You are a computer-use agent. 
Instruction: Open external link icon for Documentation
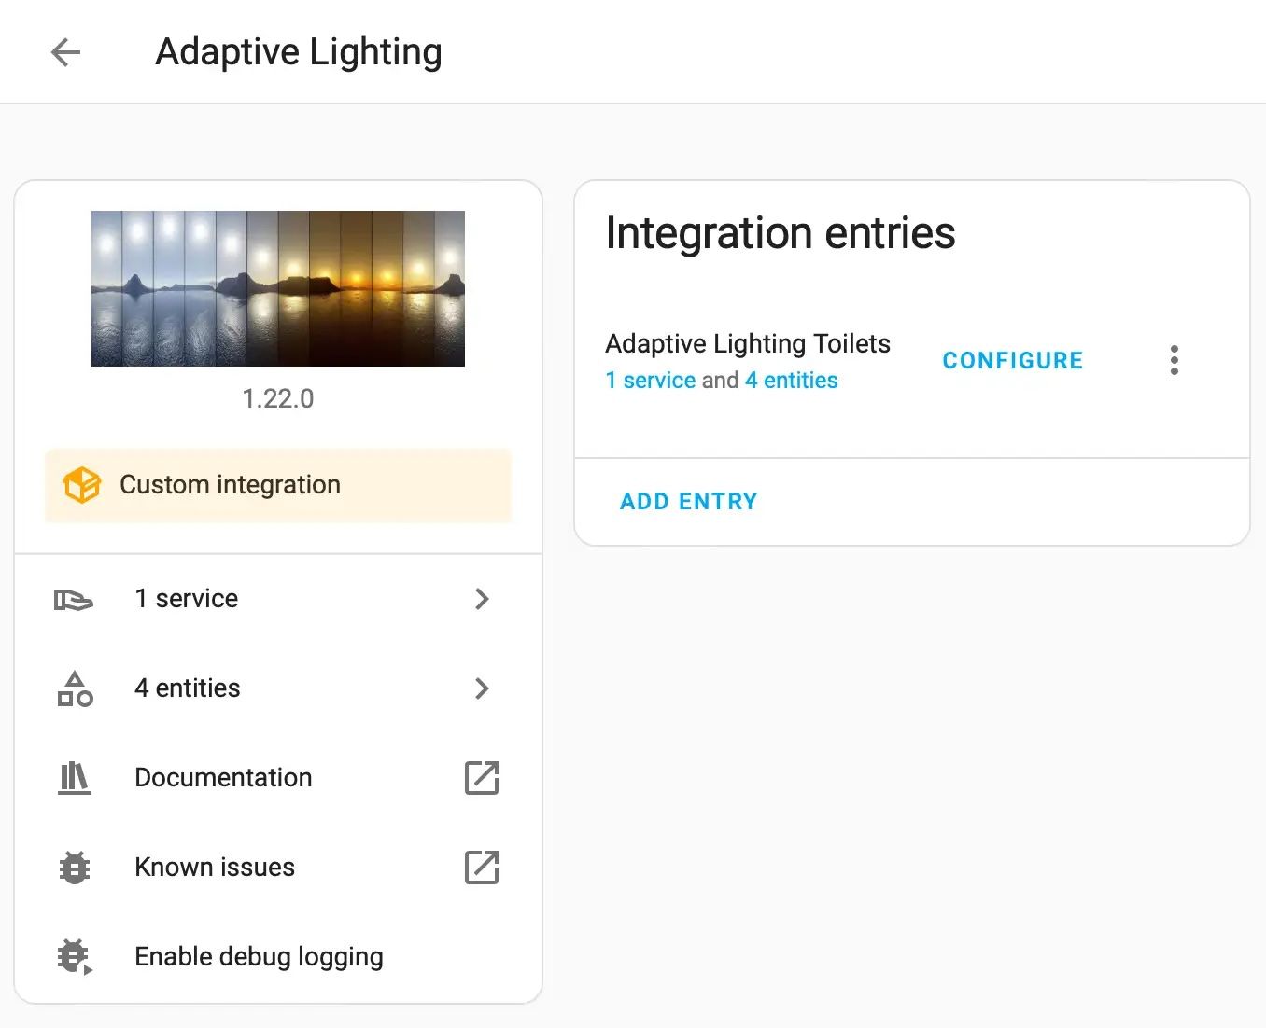coord(482,778)
